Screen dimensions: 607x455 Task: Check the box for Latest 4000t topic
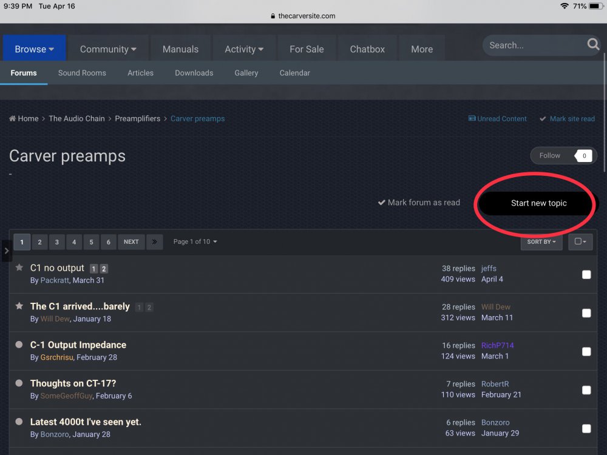586,428
